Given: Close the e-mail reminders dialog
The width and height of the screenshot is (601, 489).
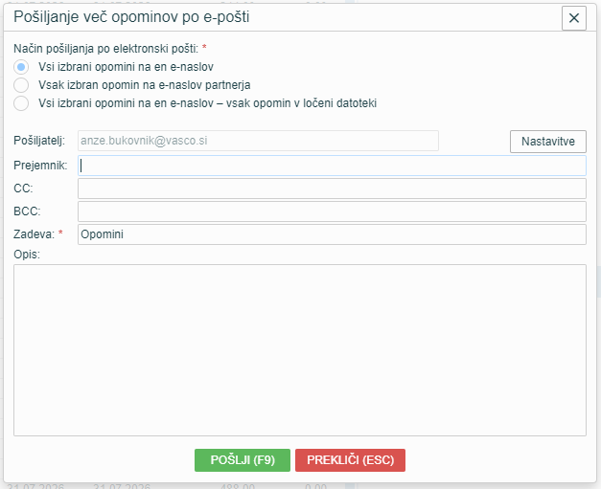Looking at the screenshot, I should 574,18.
